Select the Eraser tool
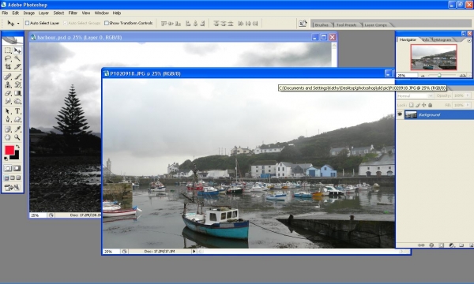The height and width of the screenshot is (284, 474). [8, 93]
